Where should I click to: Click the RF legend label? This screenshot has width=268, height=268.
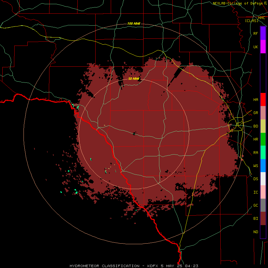click(x=256, y=33)
